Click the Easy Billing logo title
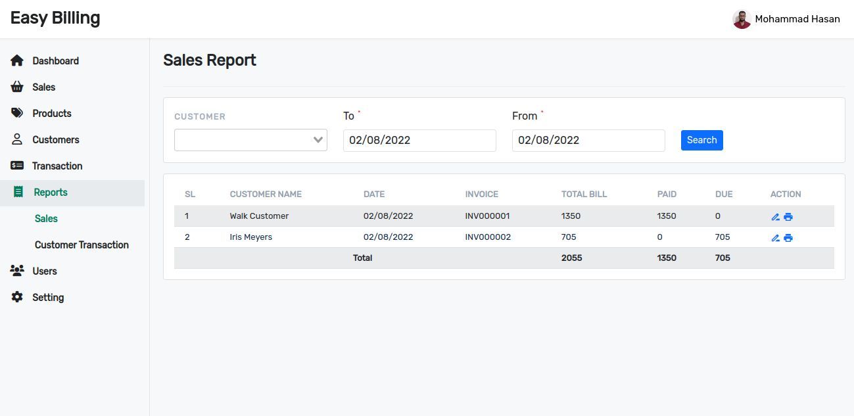Viewport: 854px width, 416px height. point(55,18)
